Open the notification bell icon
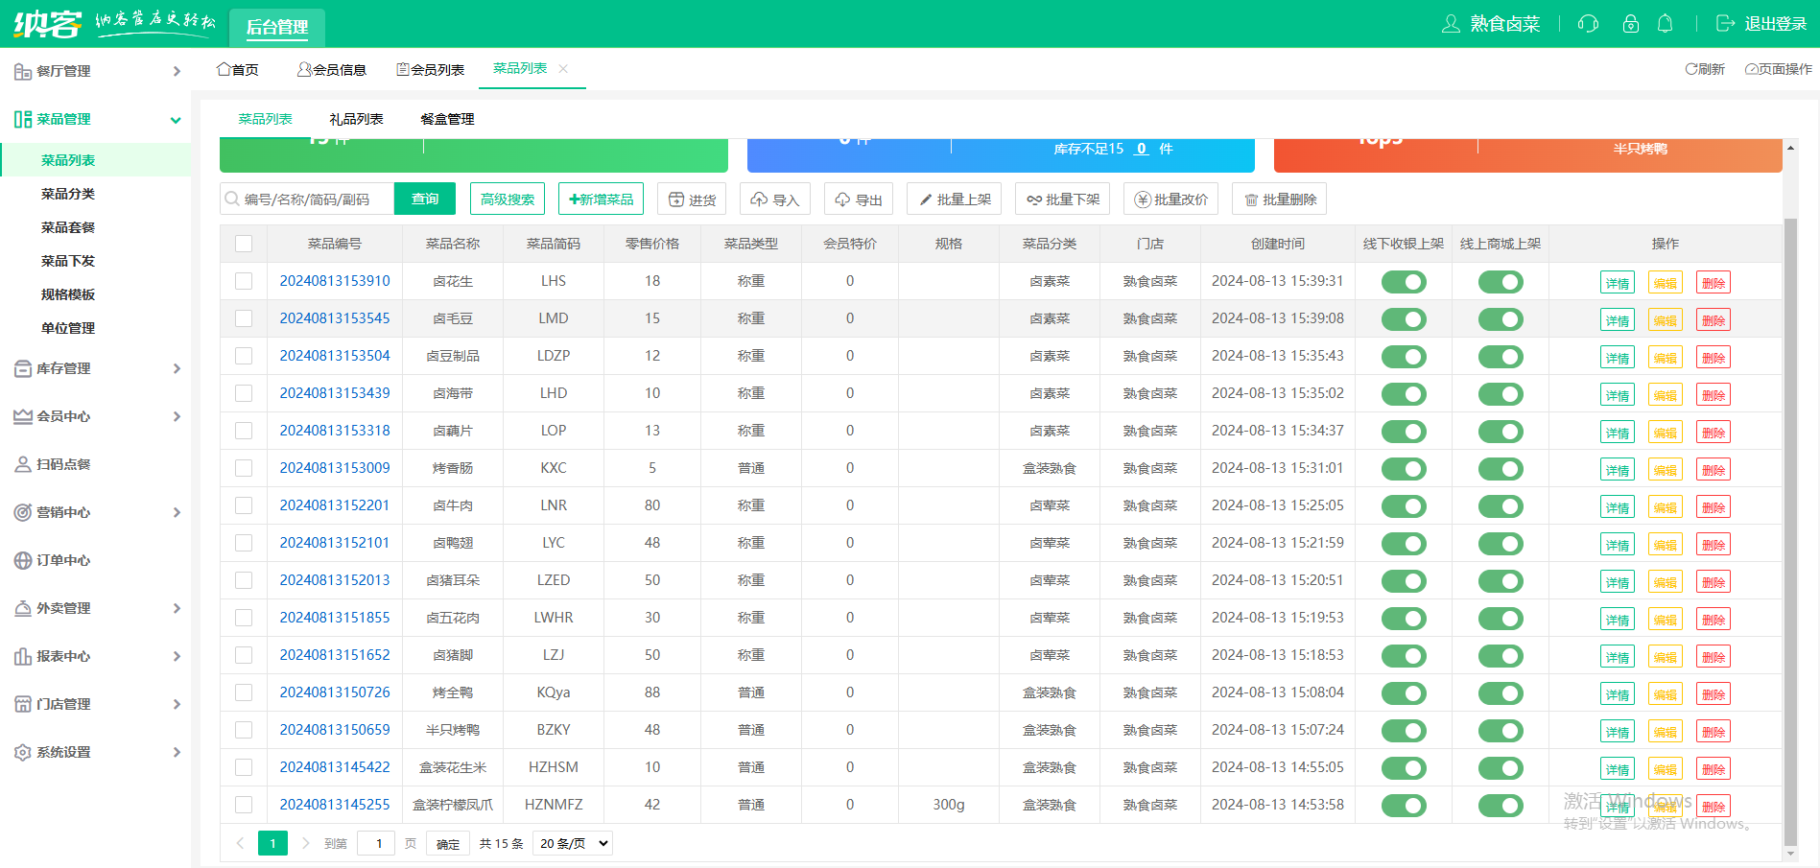 (1666, 24)
